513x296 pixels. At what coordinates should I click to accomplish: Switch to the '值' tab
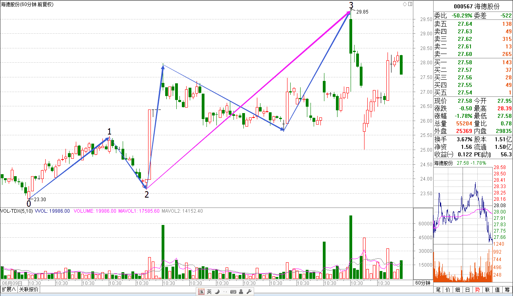[x=498, y=290]
